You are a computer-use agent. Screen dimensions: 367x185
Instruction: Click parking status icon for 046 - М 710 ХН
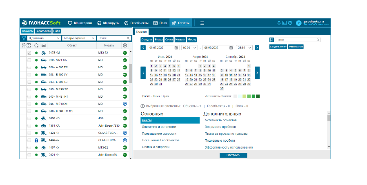coord(125,104)
